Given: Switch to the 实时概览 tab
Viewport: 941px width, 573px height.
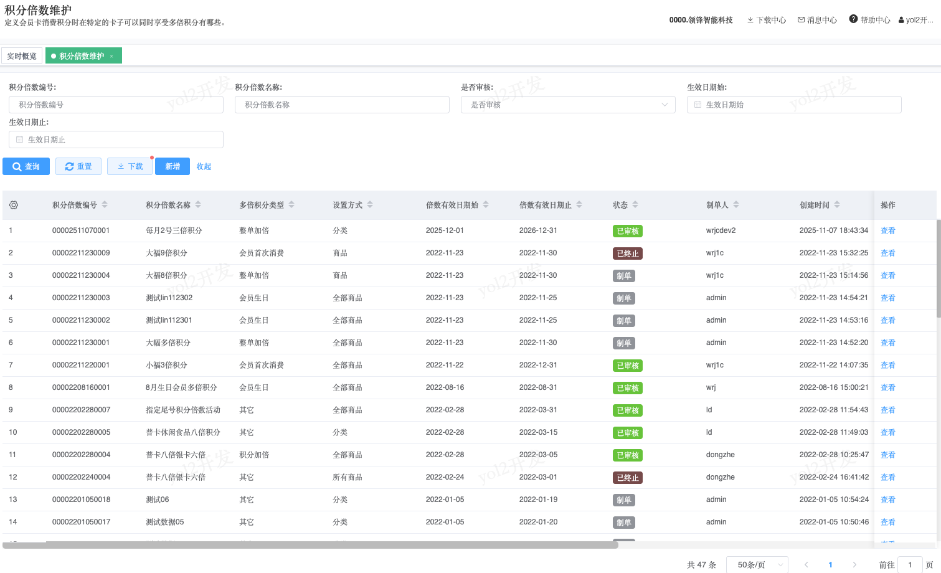Looking at the screenshot, I should [x=22, y=56].
